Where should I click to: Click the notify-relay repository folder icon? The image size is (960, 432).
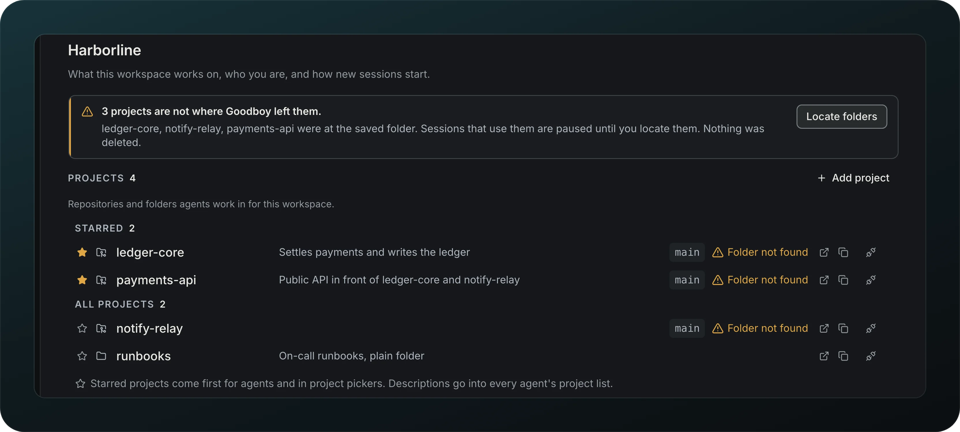pos(101,328)
